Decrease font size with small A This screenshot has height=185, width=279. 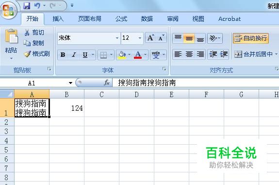[x=161, y=38]
